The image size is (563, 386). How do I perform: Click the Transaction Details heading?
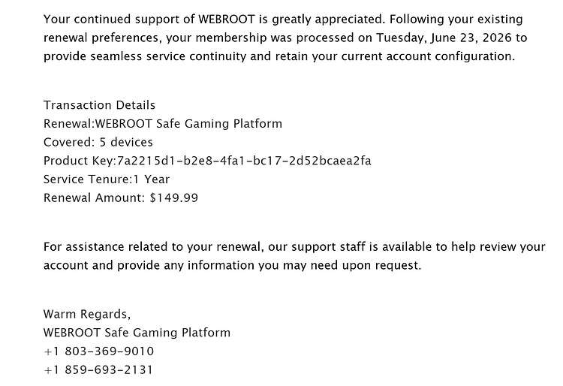pyautogui.click(x=99, y=105)
